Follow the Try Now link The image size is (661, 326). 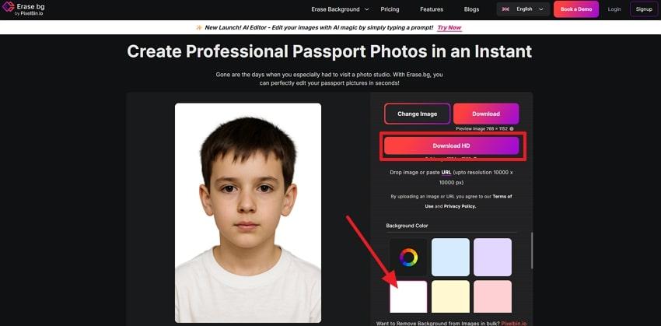pos(449,27)
